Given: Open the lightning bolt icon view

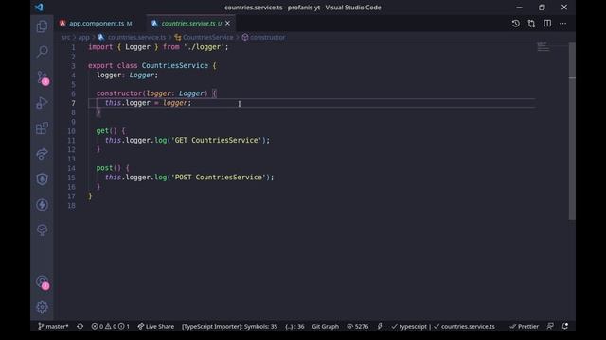Looking at the screenshot, I should coord(42,205).
